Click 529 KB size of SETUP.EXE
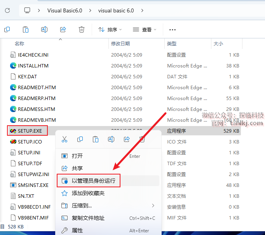The width and height of the screenshot is (265, 235). point(231,131)
